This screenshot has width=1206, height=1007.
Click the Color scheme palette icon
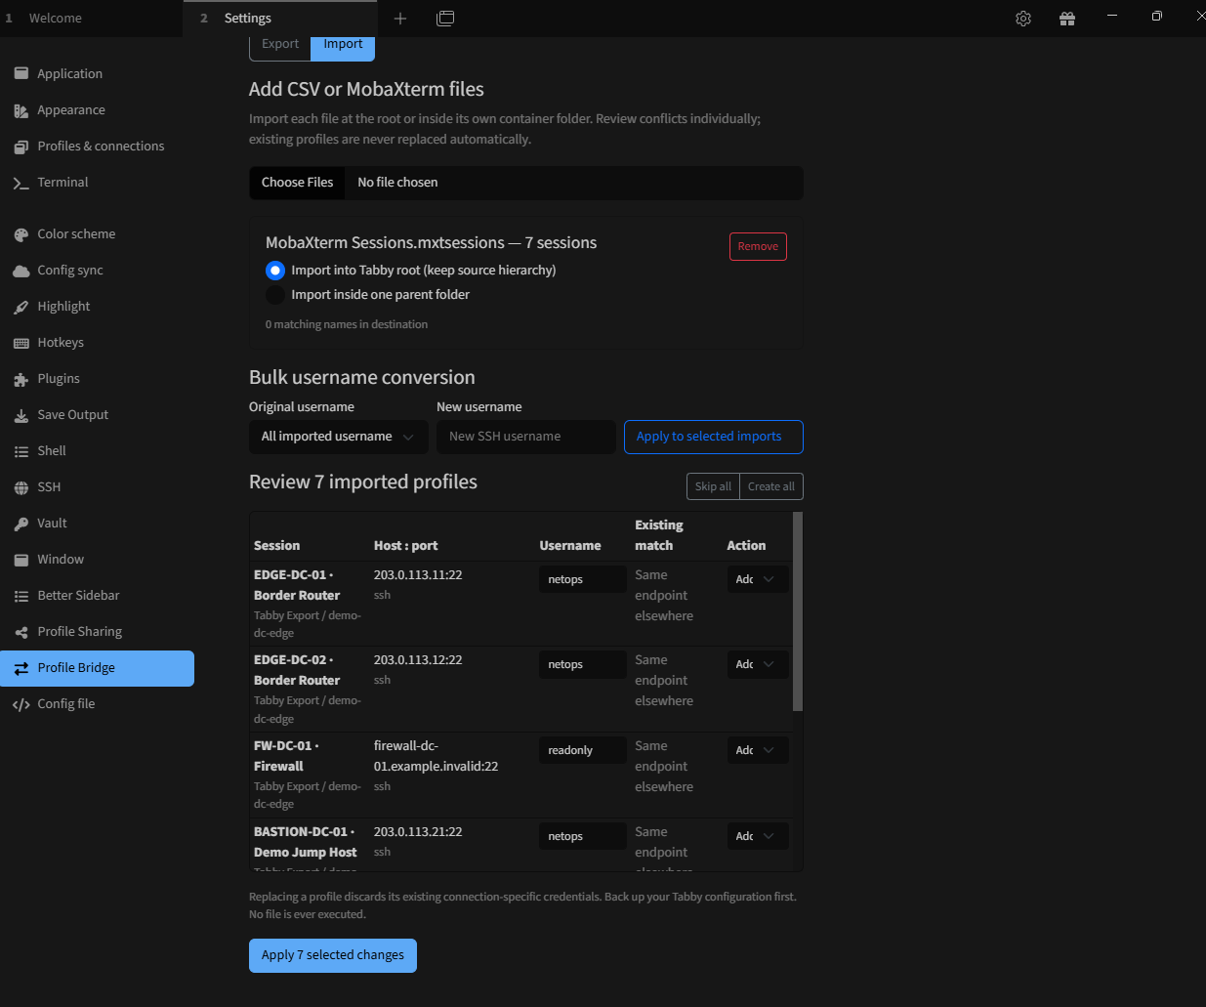21,234
